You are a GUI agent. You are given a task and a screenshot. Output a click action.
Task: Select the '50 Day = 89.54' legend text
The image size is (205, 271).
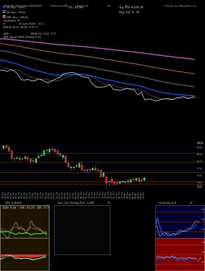[17, 12]
